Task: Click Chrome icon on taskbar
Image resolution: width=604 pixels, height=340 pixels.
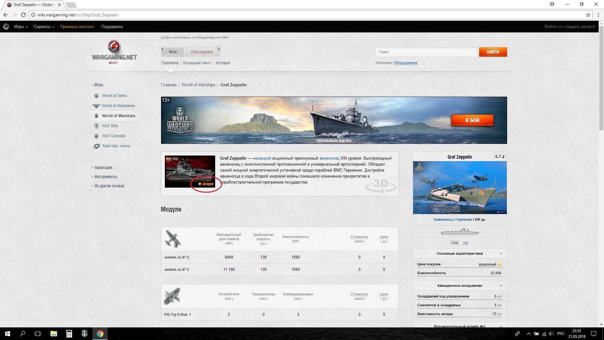Action: (x=100, y=334)
